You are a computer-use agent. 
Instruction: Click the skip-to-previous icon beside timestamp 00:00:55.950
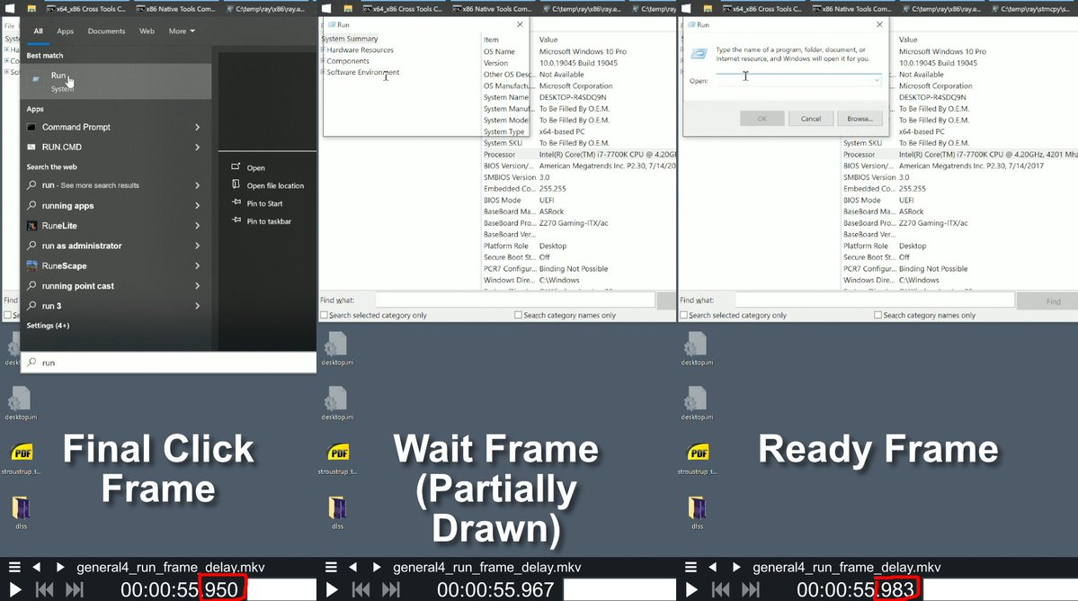tap(45, 590)
